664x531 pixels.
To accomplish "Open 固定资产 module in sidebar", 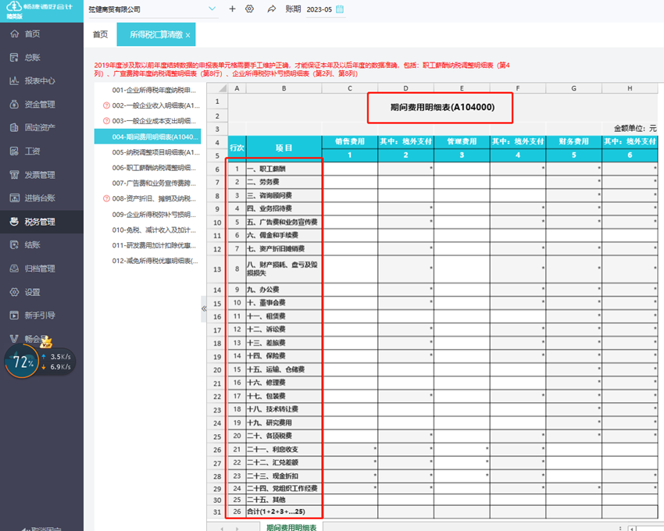I will pos(39,127).
